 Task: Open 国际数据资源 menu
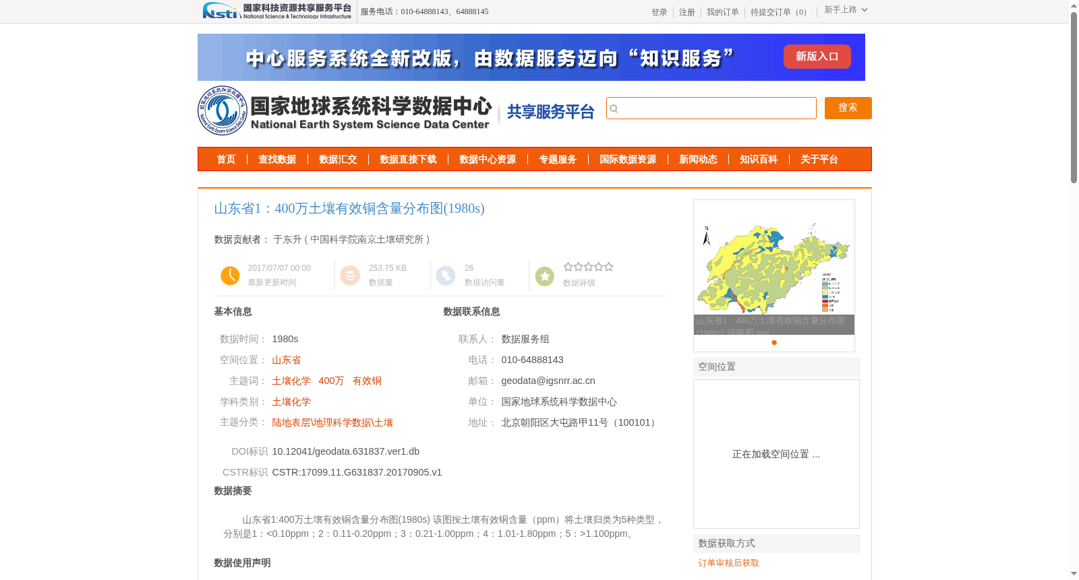pyautogui.click(x=628, y=160)
